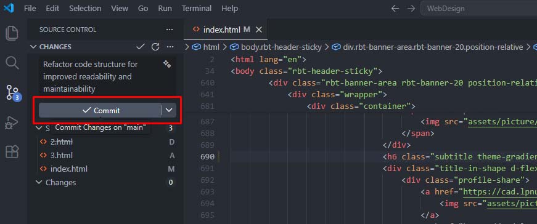Click the sticky container div line 681

(361, 106)
